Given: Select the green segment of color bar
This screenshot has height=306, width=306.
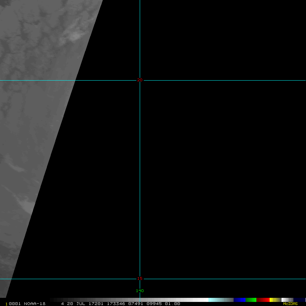Looking at the screenshot, I should click(251, 300).
